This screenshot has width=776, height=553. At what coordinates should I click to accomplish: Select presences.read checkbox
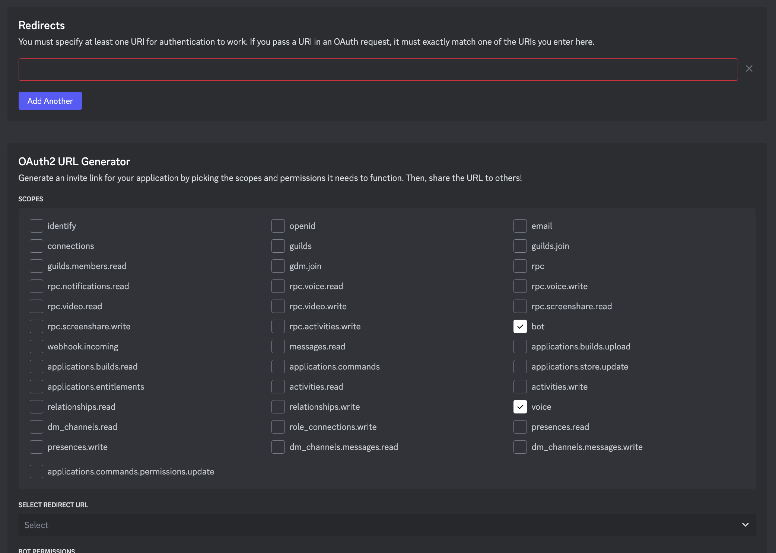(520, 427)
